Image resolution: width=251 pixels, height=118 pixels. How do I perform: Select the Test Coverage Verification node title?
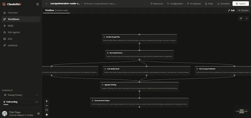207,69
